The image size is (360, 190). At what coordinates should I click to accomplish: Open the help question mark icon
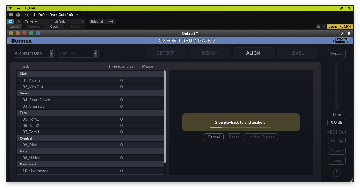337,173
